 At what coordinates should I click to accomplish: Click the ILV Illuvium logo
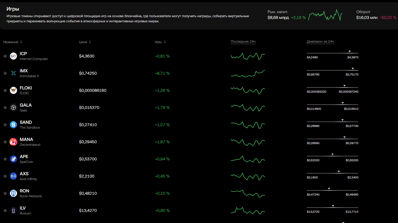click(x=13, y=210)
